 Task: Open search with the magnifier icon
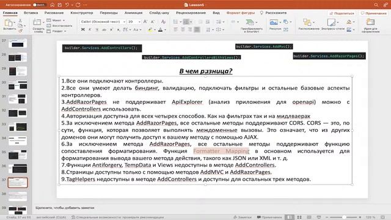[x=376, y=5]
